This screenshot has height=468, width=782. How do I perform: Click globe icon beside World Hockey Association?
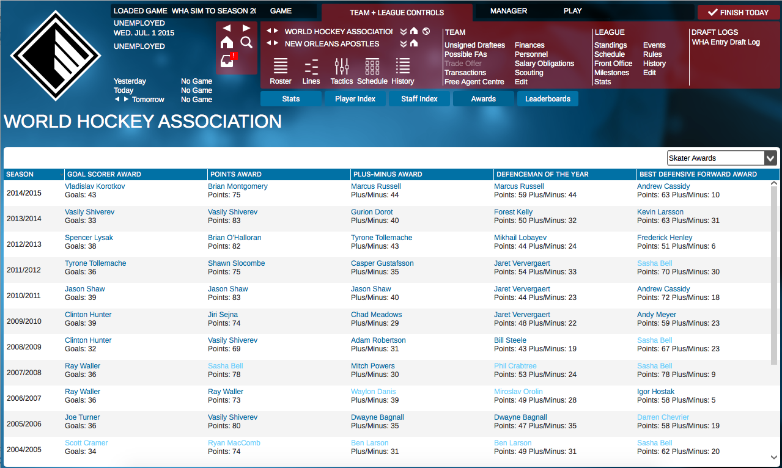(426, 31)
